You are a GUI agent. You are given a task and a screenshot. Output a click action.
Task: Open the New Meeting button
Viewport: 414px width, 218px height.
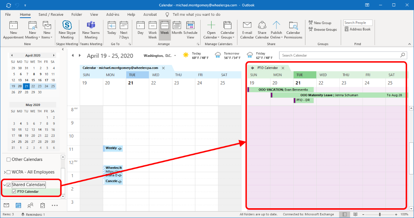[32, 30]
